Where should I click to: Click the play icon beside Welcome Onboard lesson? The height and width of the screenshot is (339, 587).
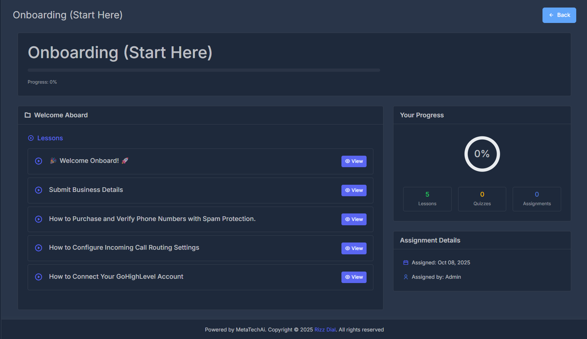[38, 161]
